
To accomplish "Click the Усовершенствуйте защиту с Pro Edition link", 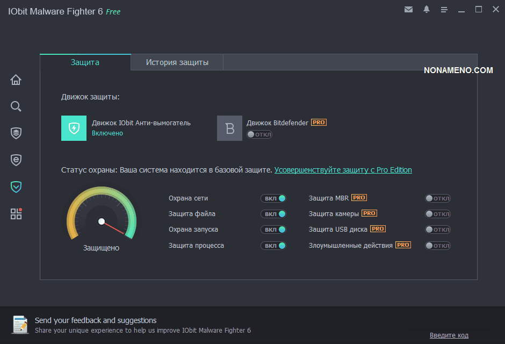I will 343,170.
